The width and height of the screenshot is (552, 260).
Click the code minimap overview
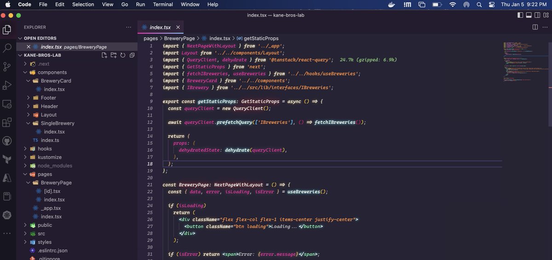pos(524,62)
